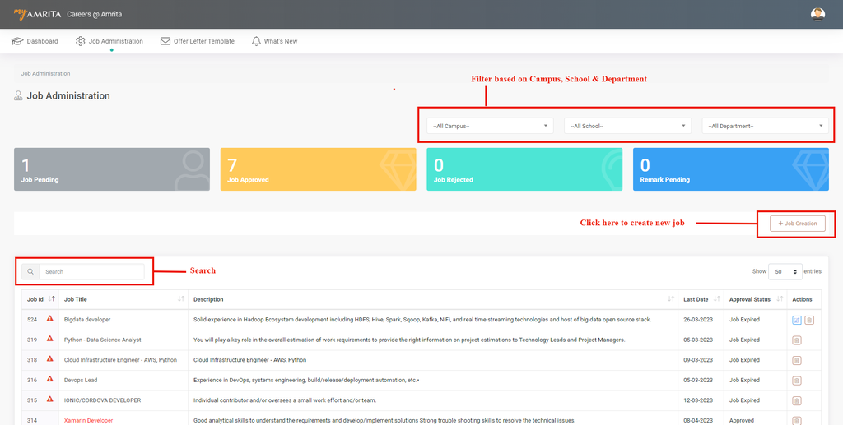Delete the Bigdata developer job
The height and width of the screenshot is (425, 843).
coord(809,320)
